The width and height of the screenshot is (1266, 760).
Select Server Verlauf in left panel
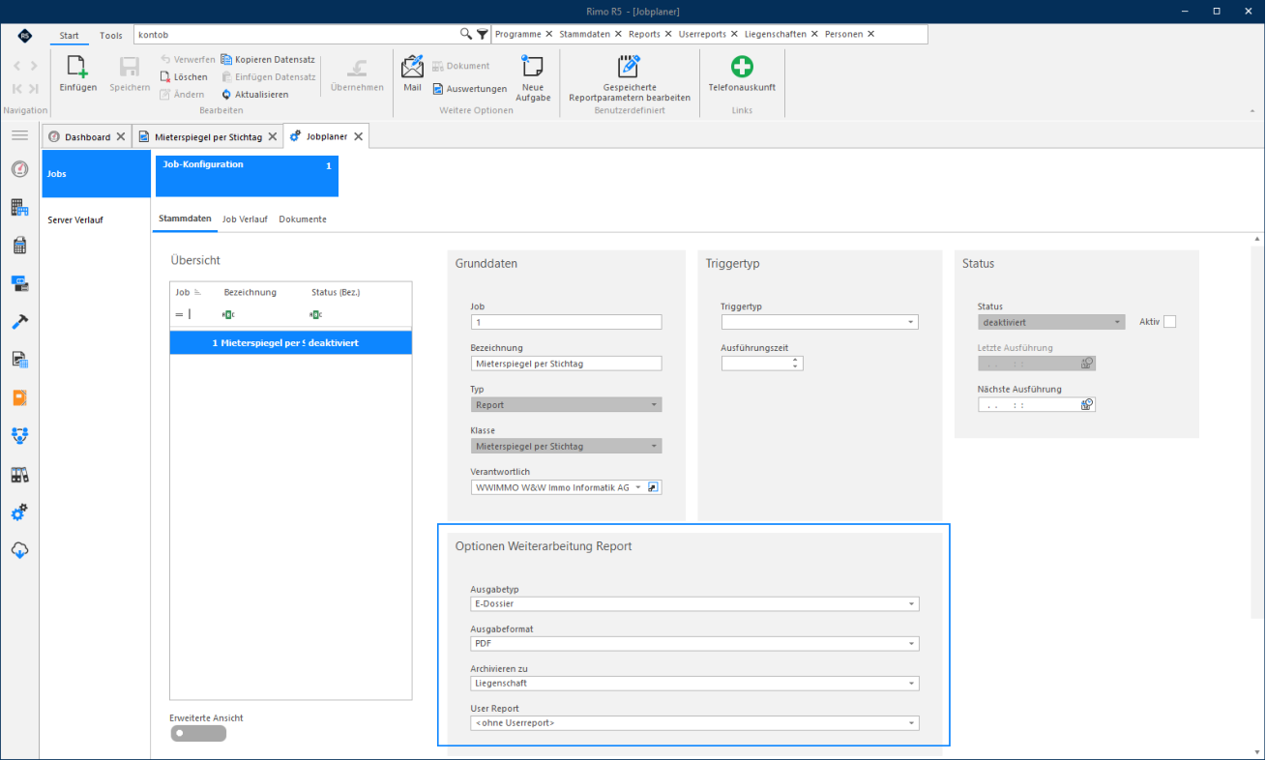[75, 220]
